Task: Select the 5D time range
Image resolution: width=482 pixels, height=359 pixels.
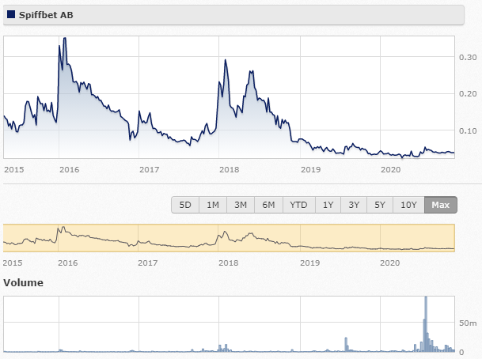Action: (185, 205)
